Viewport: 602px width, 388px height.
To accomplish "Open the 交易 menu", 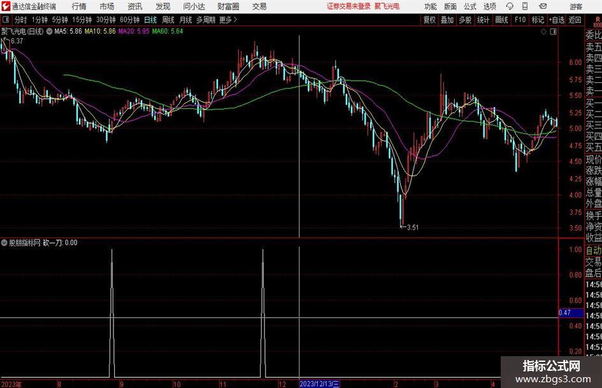I will (x=259, y=6).
